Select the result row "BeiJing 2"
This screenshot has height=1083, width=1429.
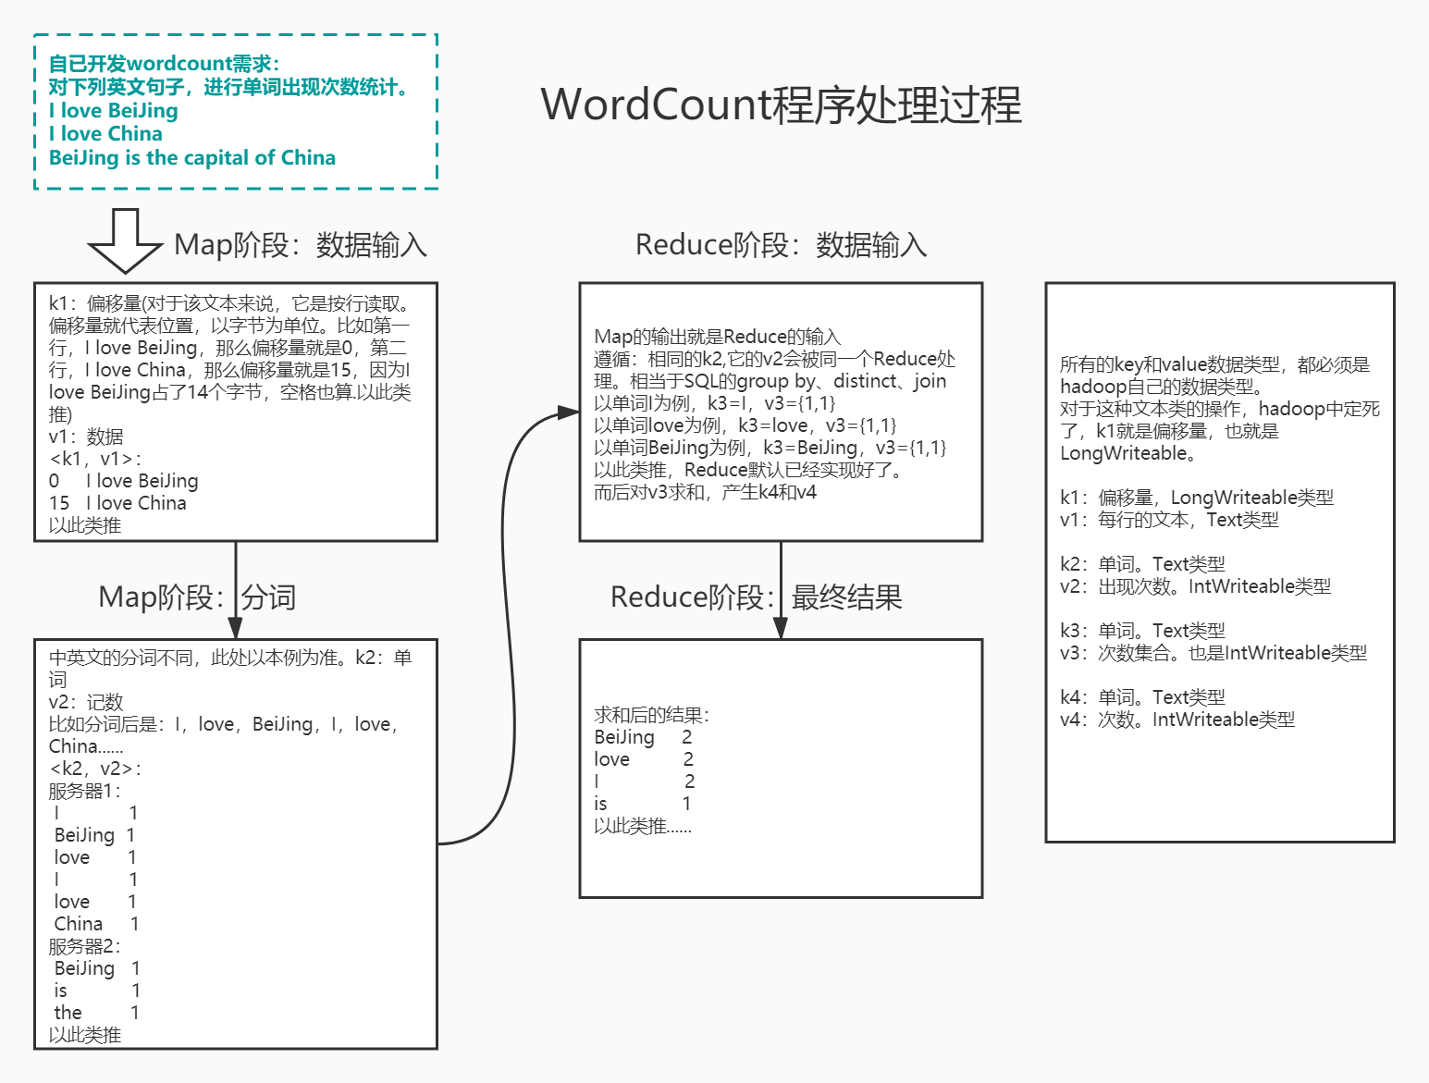click(x=644, y=737)
